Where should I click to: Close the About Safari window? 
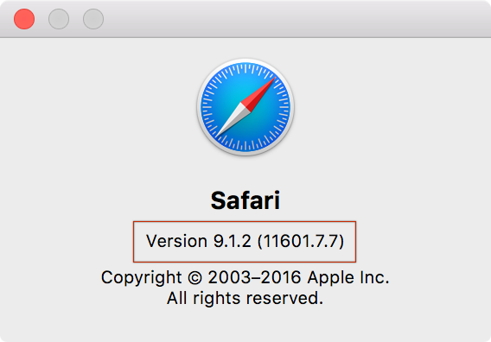(x=24, y=19)
